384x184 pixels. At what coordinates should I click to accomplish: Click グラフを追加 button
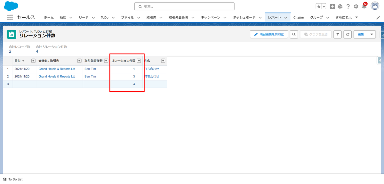(x=316, y=34)
